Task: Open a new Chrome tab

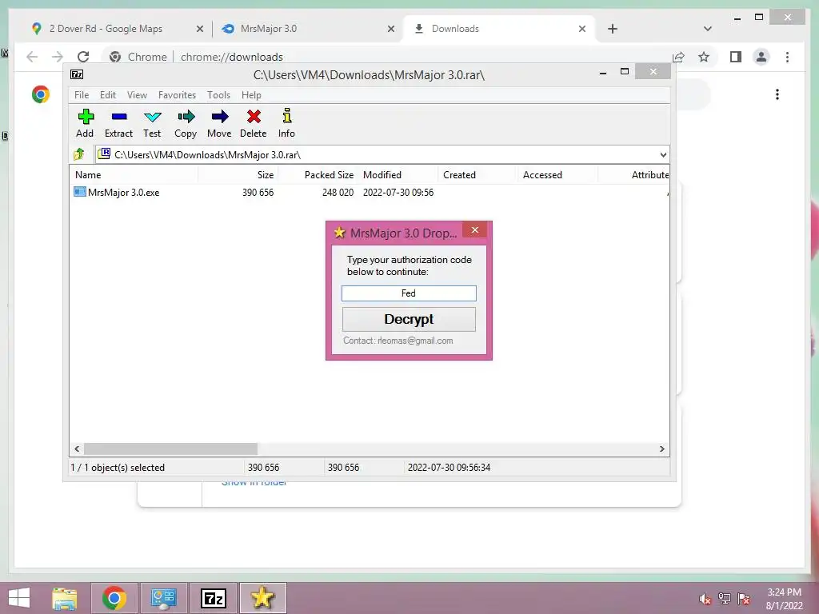Action: (613, 29)
